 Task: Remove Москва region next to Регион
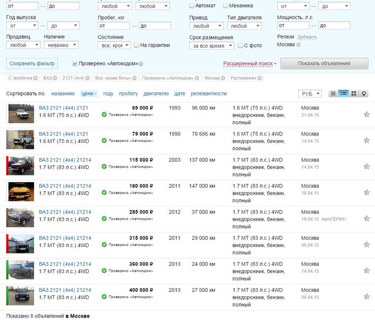(x=298, y=45)
